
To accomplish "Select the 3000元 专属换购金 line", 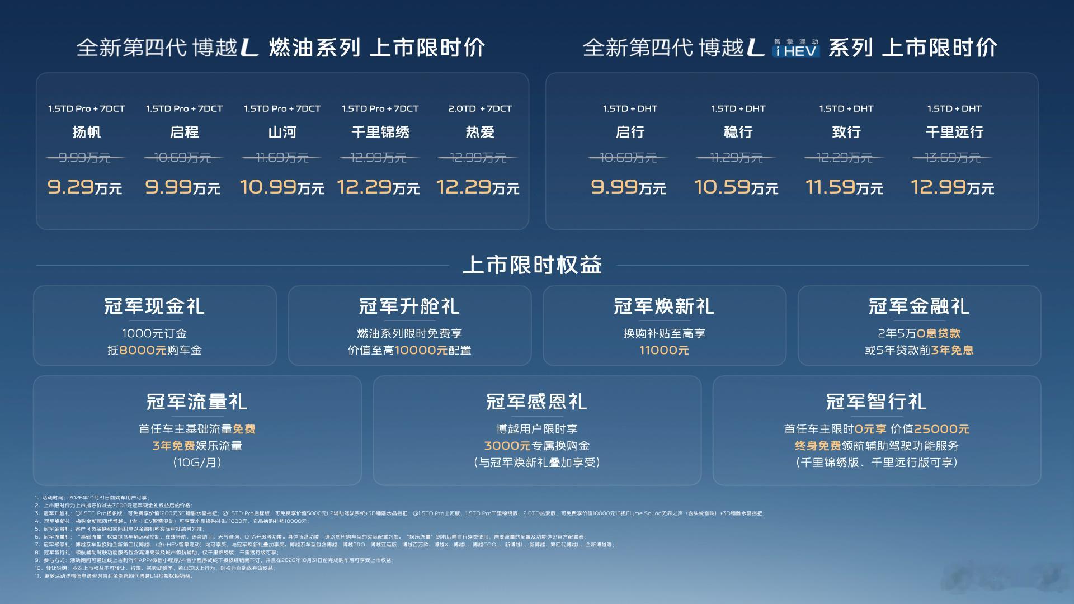I will pos(537,446).
